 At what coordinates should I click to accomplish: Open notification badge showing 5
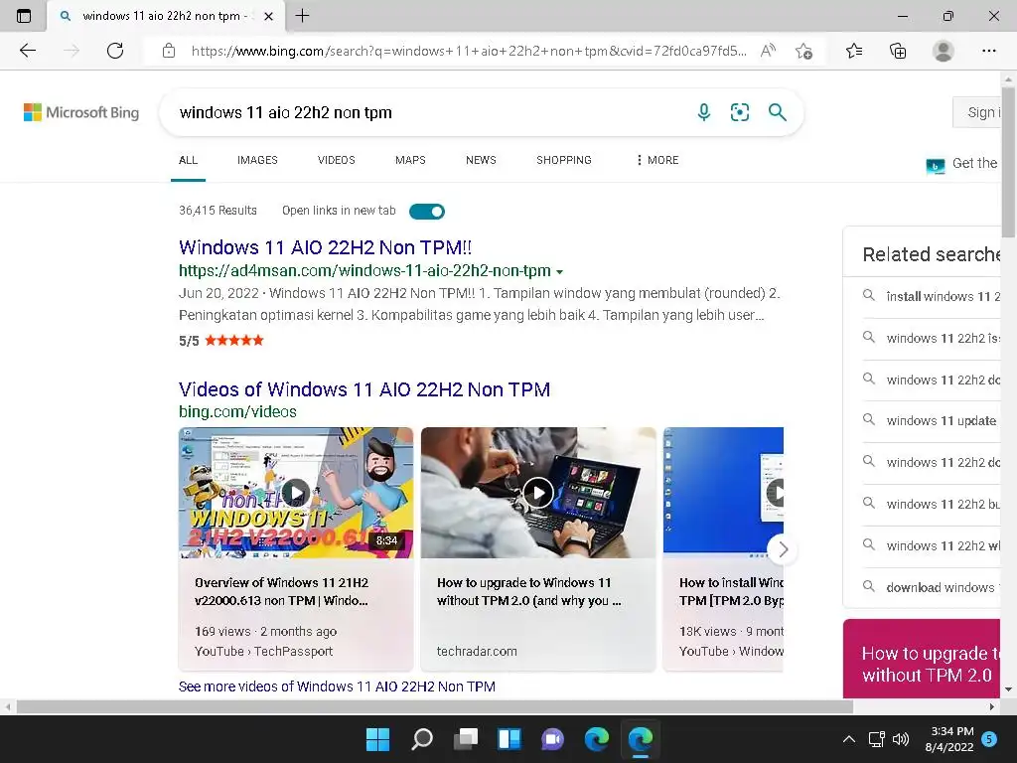pyautogui.click(x=989, y=739)
